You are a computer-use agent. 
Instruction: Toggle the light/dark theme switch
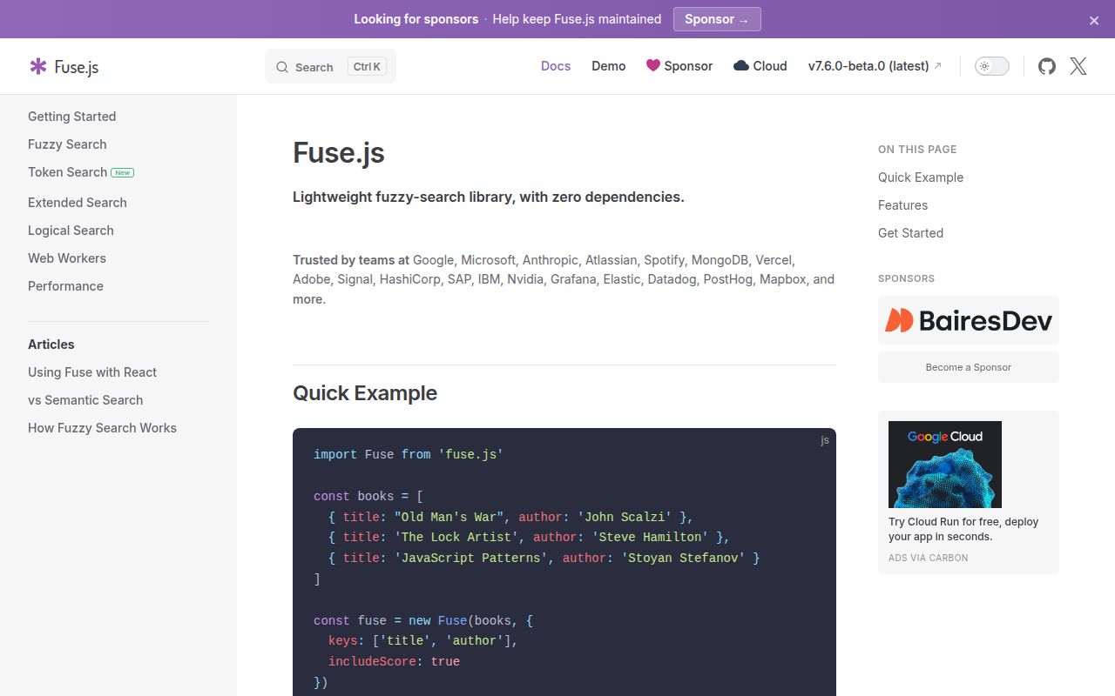point(992,66)
